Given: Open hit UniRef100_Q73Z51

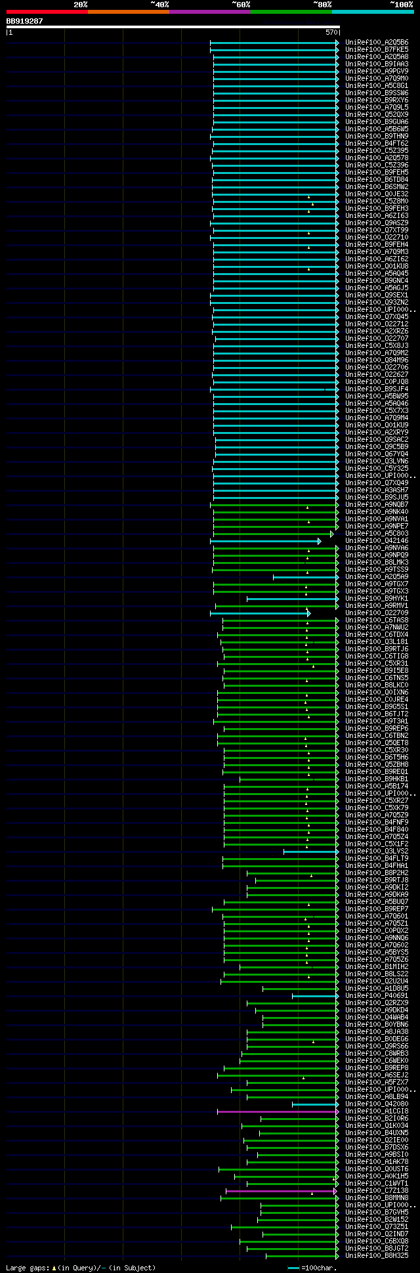Looking at the screenshot, I should [377, 1227].
